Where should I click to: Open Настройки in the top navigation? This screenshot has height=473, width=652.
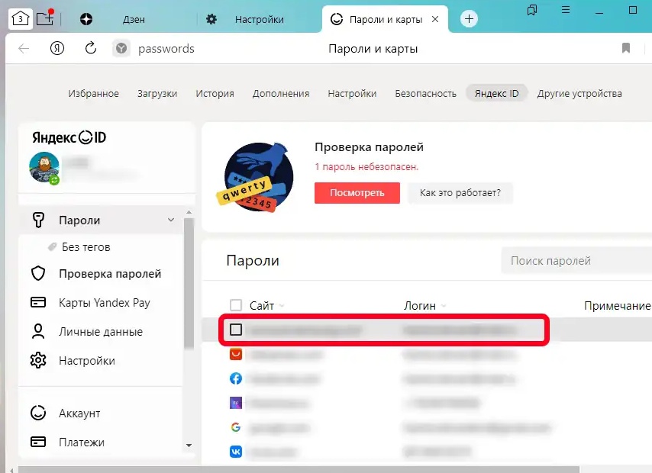tap(352, 94)
